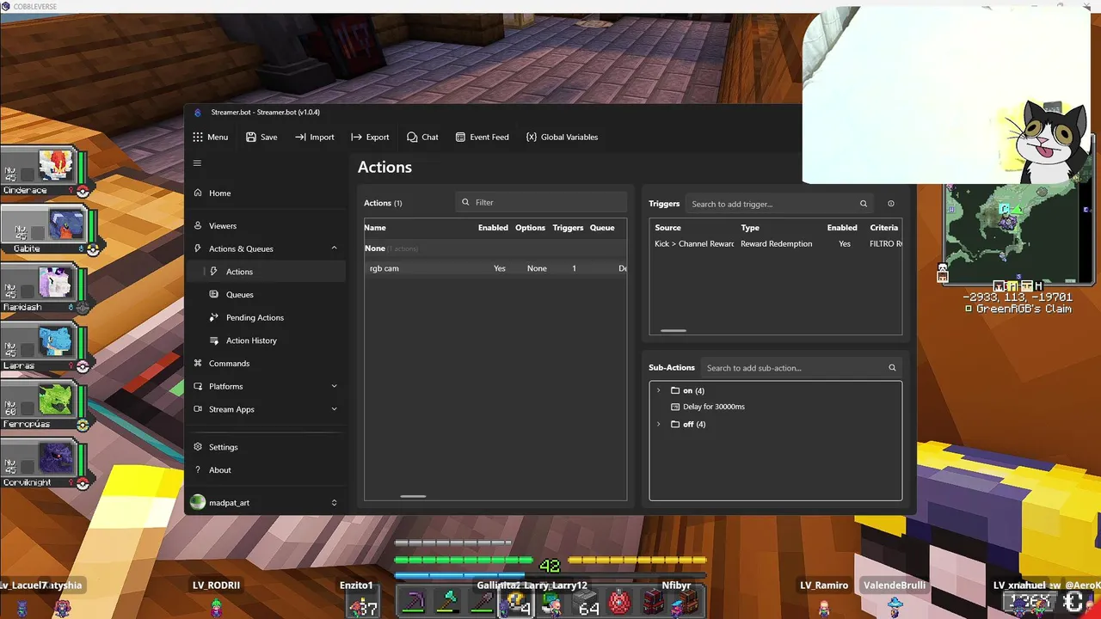Click the Save button in toolbar
1101x619 pixels.
point(261,137)
